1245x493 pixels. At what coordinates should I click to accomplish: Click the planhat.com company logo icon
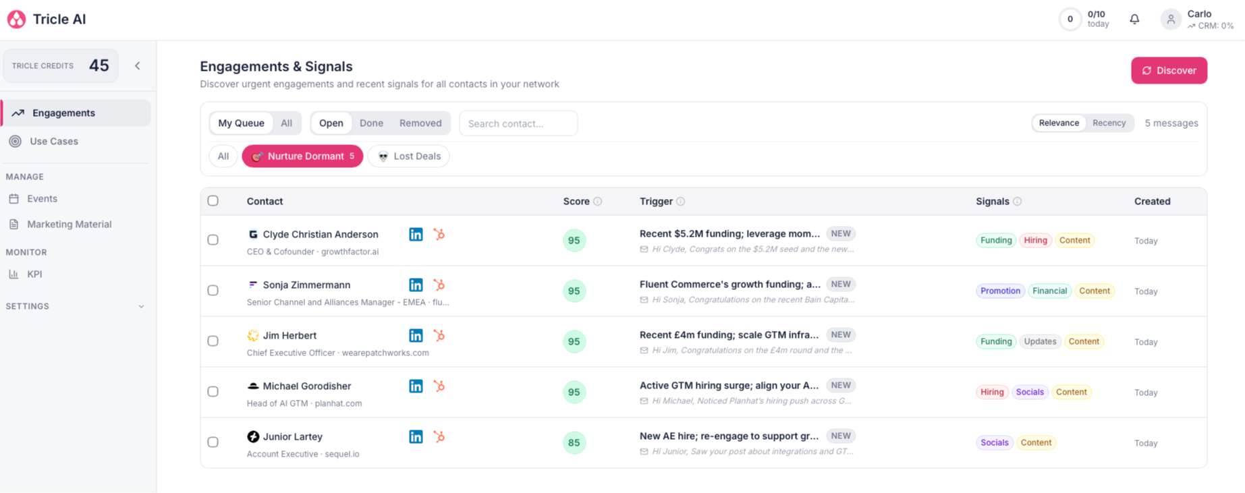[253, 386]
